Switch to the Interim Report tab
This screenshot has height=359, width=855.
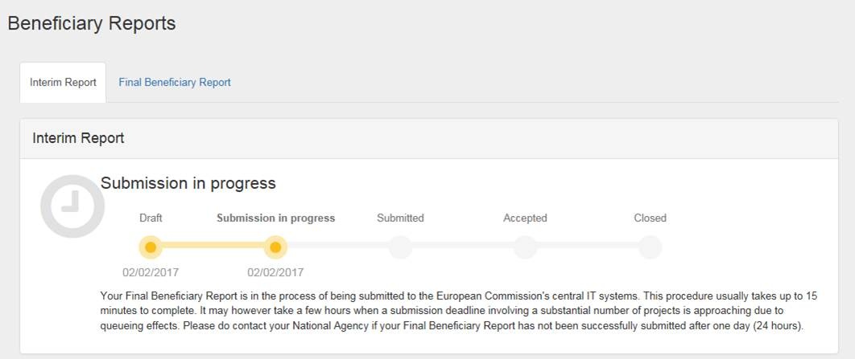click(x=63, y=83)
